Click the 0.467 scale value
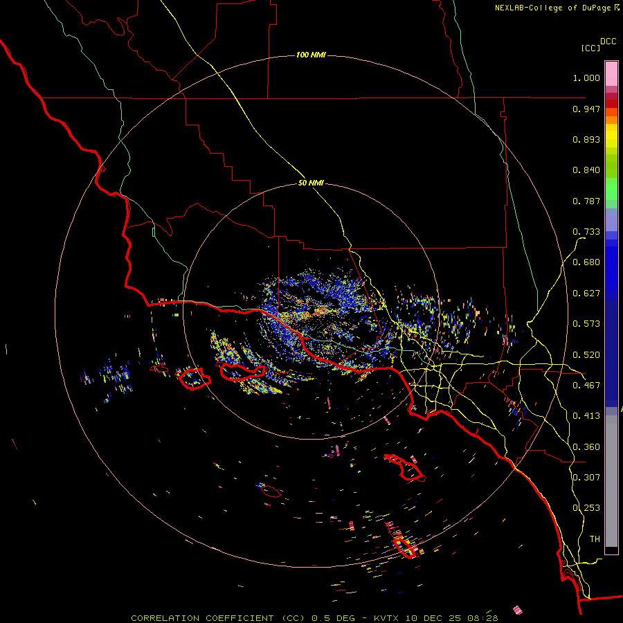The height and width of the screenshot is (623, 623). pyautogui.click(x=586, y=386)
